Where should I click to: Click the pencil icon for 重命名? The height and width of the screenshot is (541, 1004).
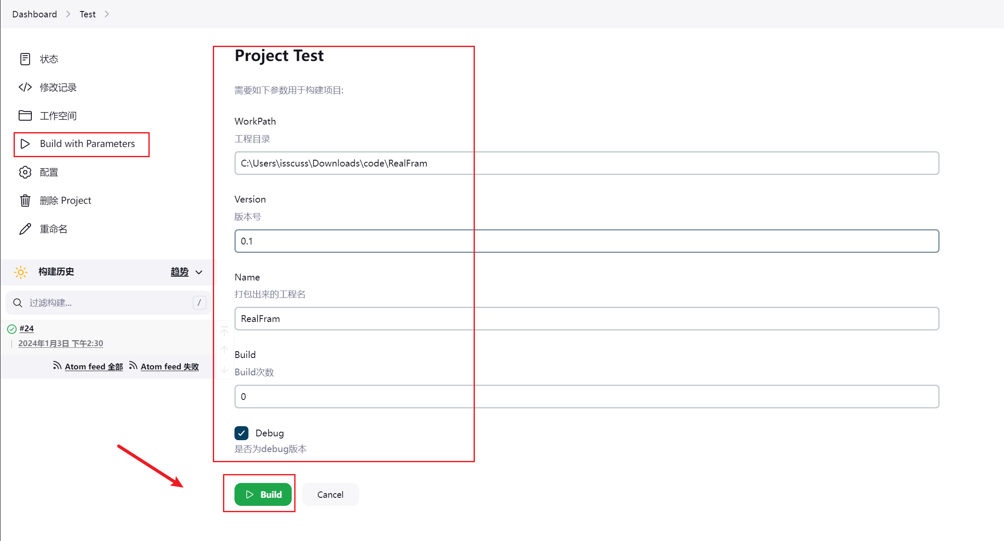coord(25,229)
